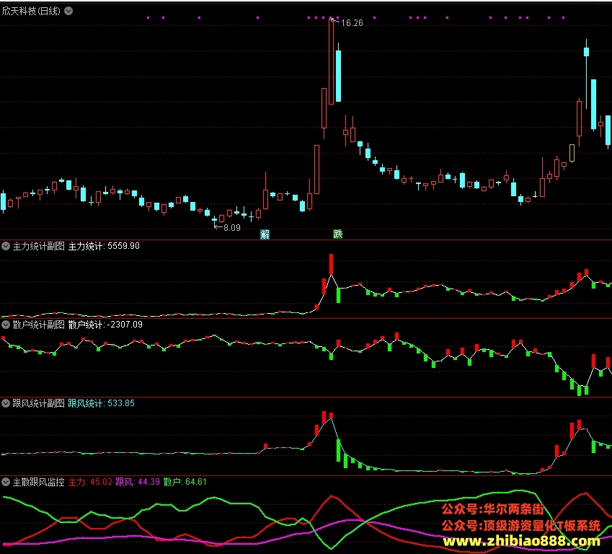The height and width of the screenshot is (554, 612).
Task: Click green 散户: 64.61 legend entry
Action: 185,482
